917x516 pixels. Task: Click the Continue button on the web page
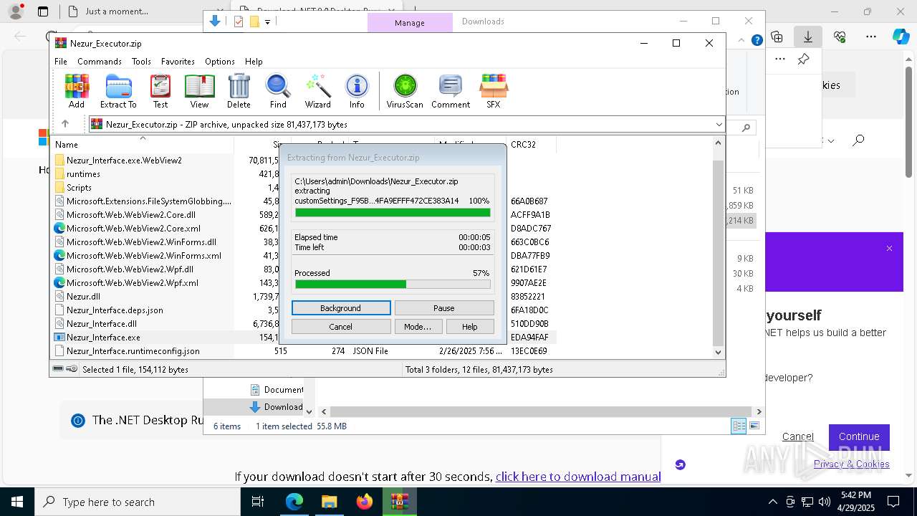859,436
